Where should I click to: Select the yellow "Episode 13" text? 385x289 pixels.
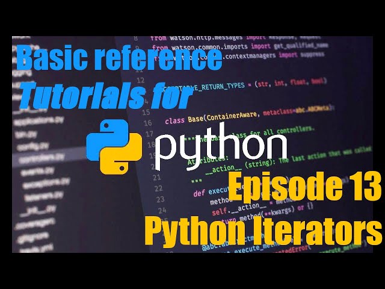(x=305, y=186)
